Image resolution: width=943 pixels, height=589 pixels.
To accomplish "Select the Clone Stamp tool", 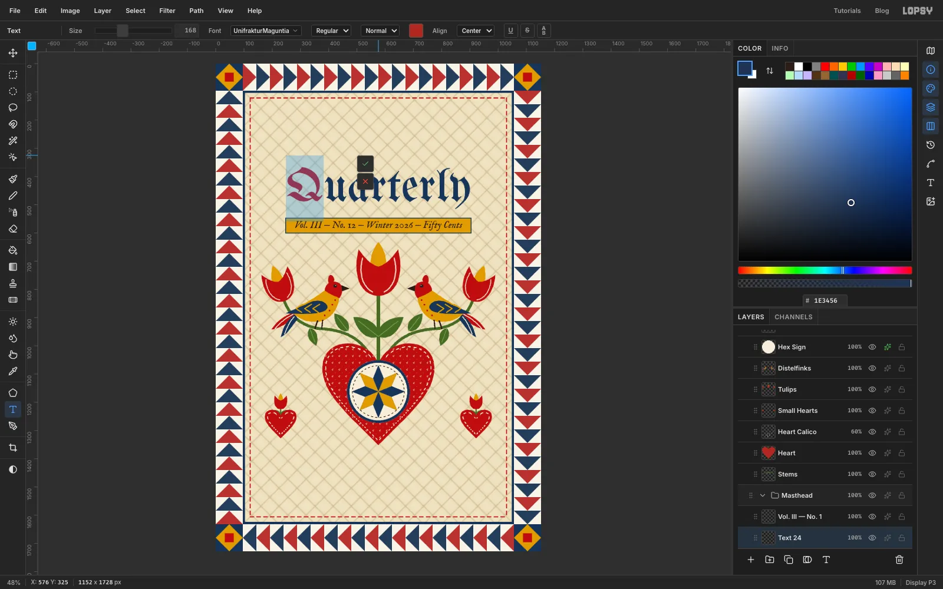I will click(x=13, y=283).
